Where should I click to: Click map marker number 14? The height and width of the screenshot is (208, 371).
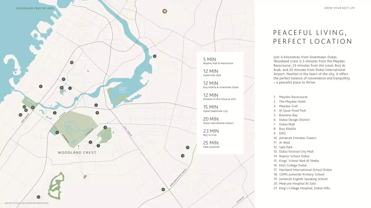(183, 156)
